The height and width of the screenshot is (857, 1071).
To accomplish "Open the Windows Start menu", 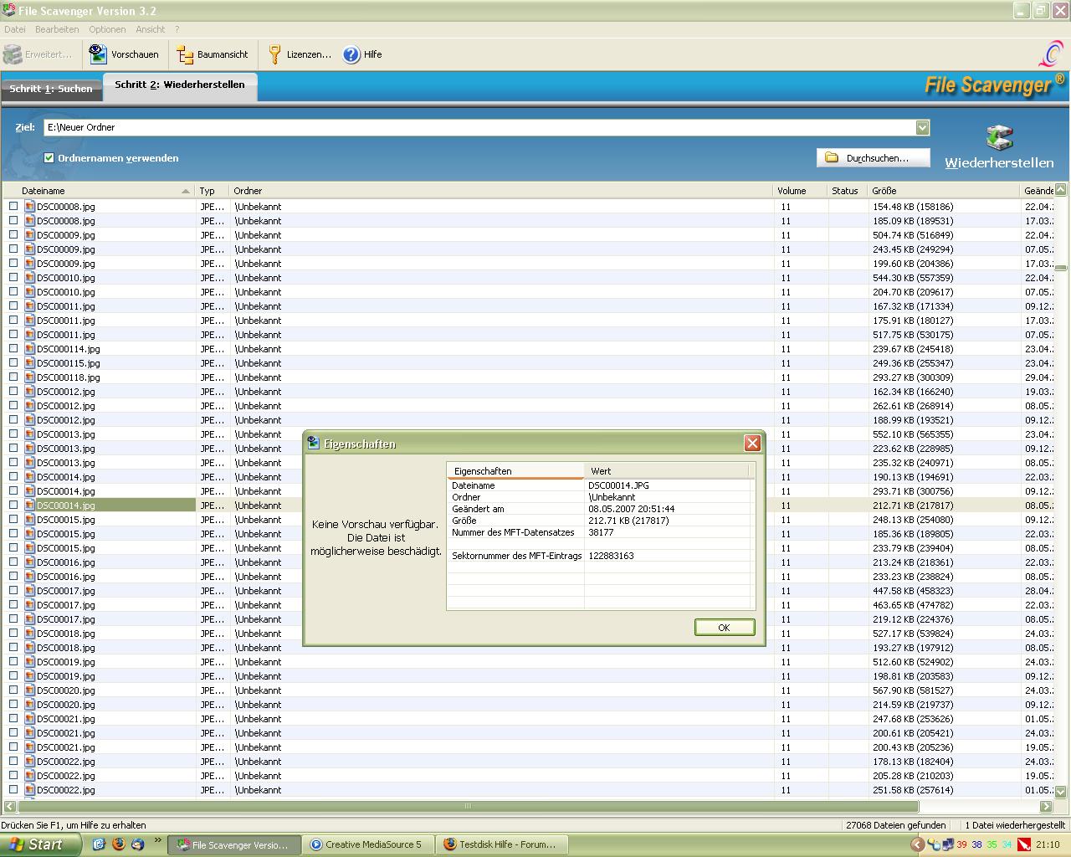I will 41,844.
